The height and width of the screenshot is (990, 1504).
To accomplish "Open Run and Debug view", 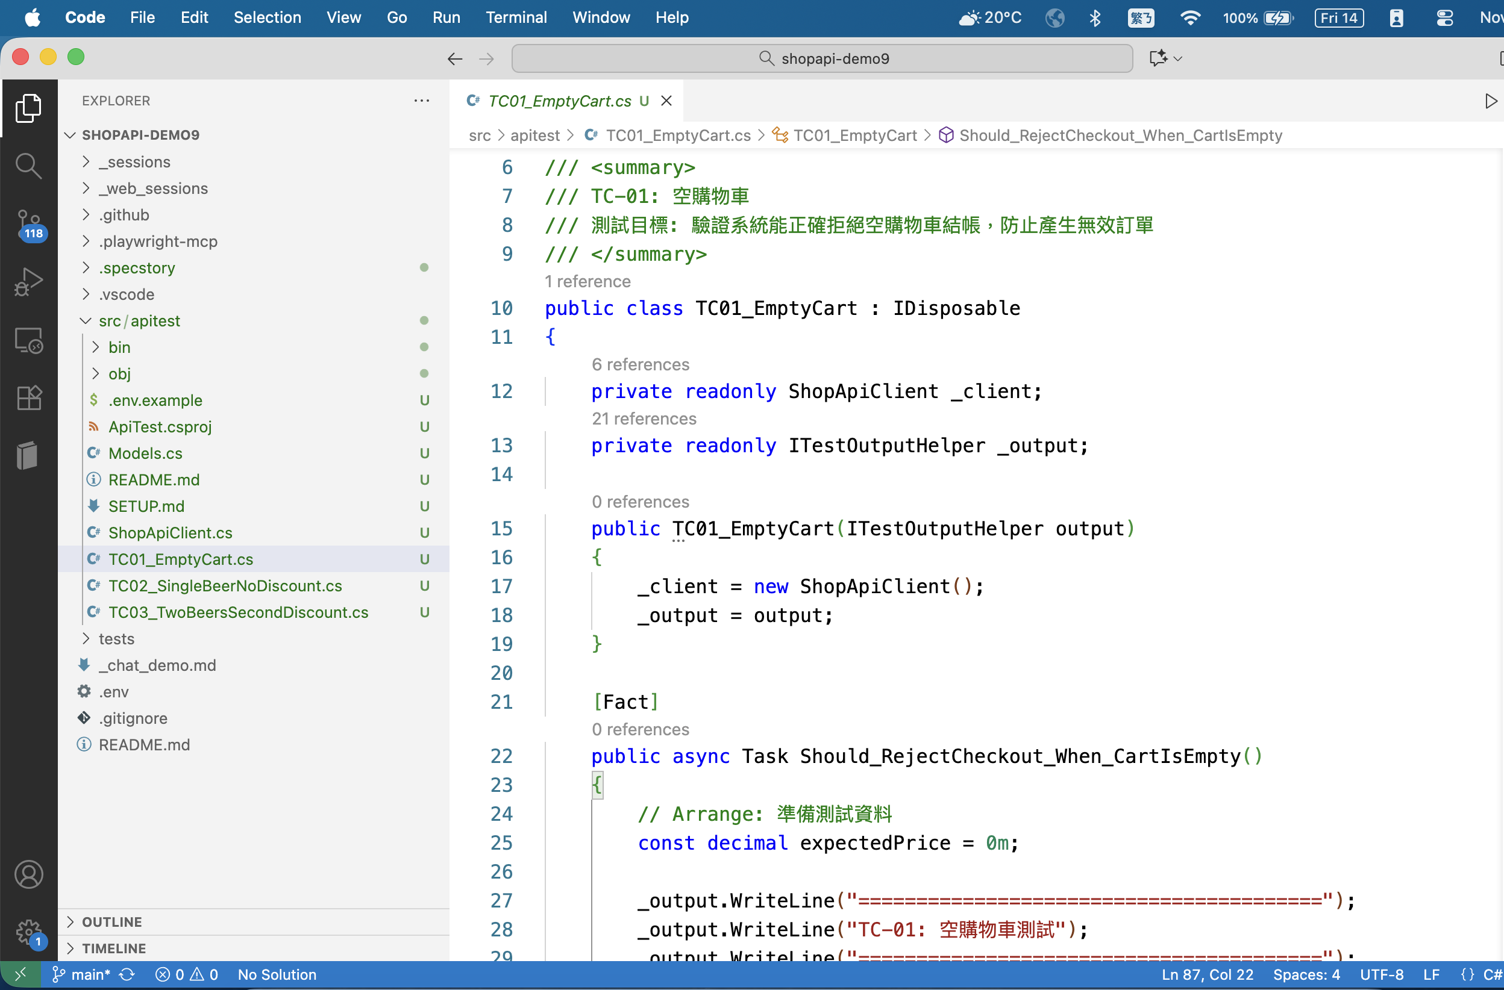I will (28, 282).
